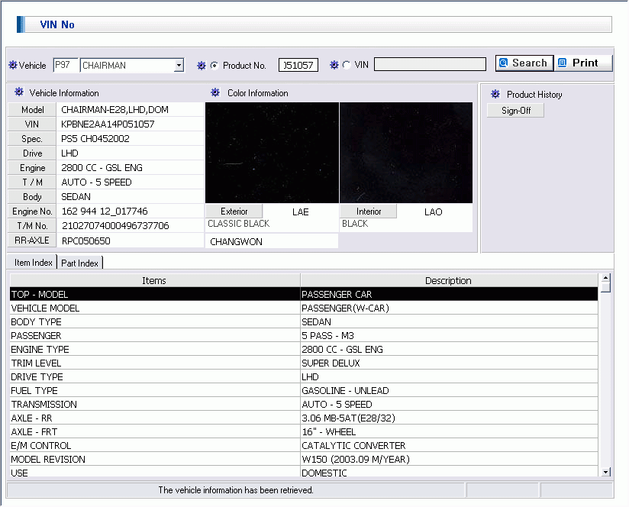
Task: Select the TRANSMISSION row
Action: 304,404
